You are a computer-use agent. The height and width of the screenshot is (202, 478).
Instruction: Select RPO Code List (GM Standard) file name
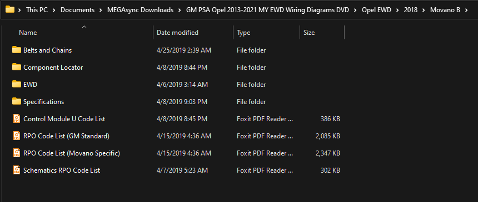coord(67,136)
